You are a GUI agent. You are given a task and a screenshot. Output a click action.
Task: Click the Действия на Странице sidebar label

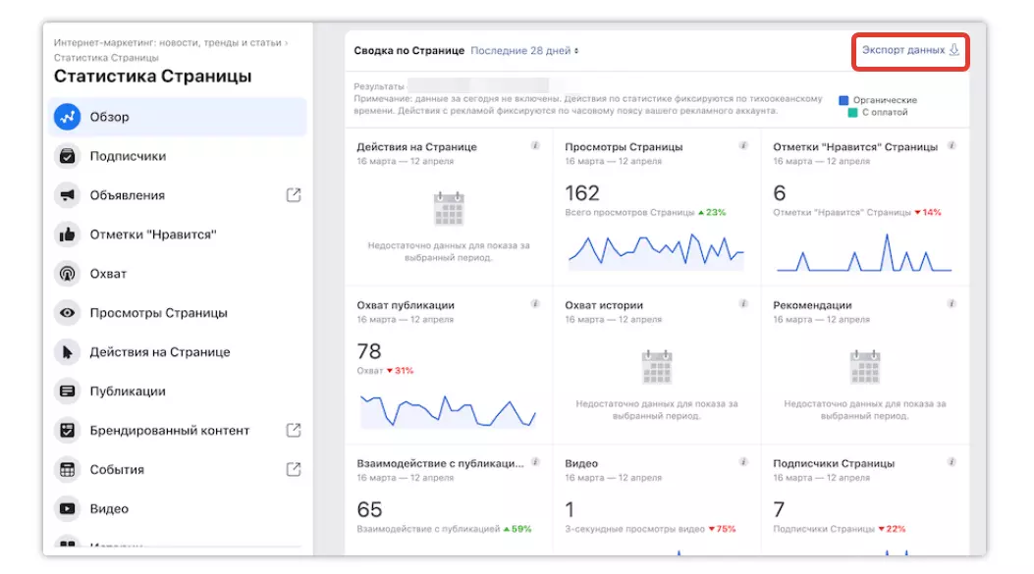click(160, 352)
